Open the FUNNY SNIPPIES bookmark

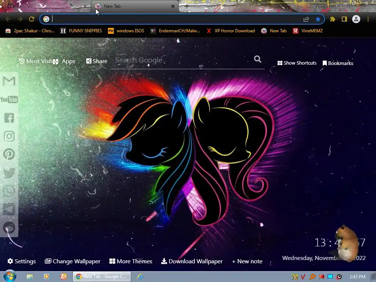81,31
